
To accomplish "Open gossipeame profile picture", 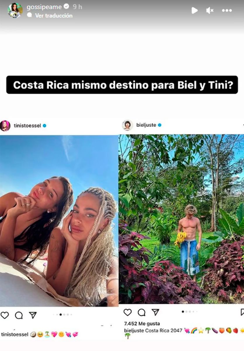I will coord(15,10).
